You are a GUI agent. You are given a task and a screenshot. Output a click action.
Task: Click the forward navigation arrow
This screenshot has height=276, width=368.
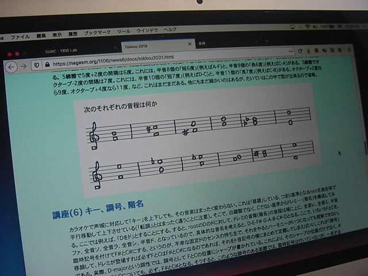point(23,67)
